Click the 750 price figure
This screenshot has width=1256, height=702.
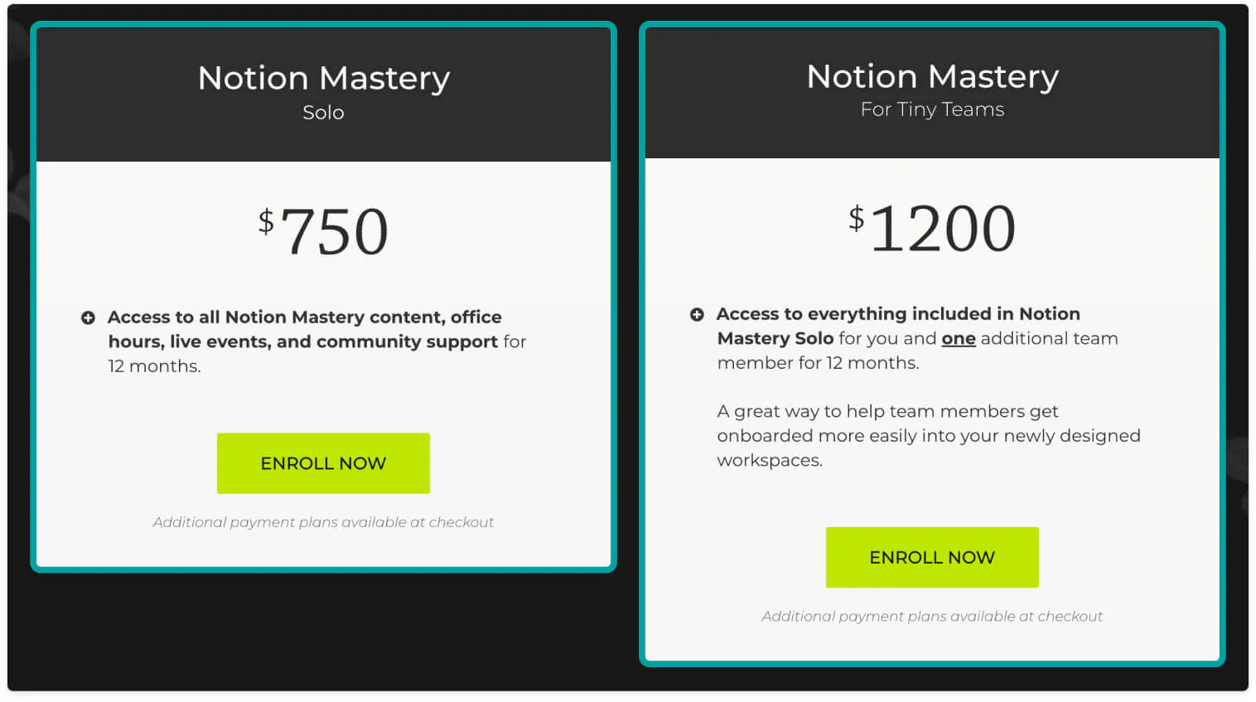tap(335, 231)
